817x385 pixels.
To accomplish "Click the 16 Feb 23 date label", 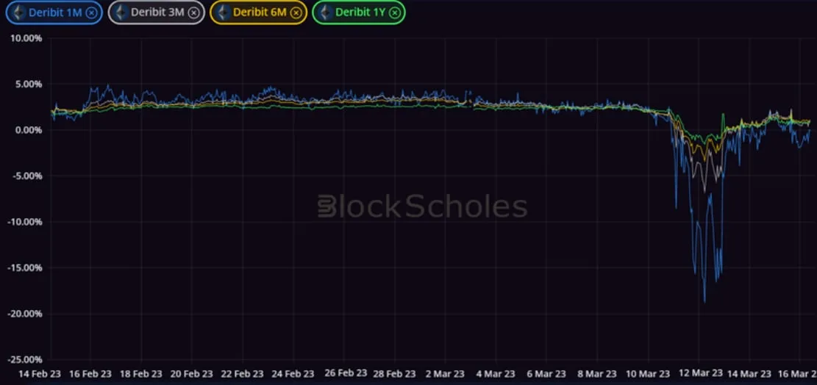I will [x=90, y=373].
